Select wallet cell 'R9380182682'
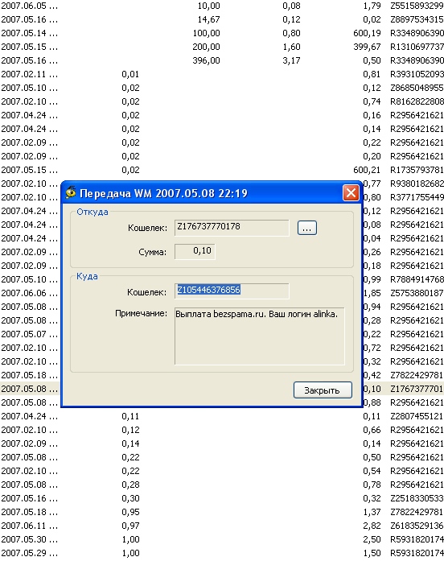The width and height of the screenshot is (444, 561). (x=417, y=184)
